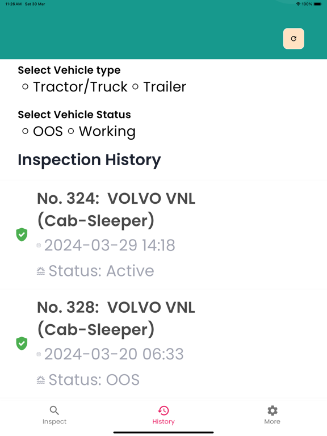This screenshot has width=327, height=436.
Task: Tap the battery indicator in status bar
Action: (317, 4)
